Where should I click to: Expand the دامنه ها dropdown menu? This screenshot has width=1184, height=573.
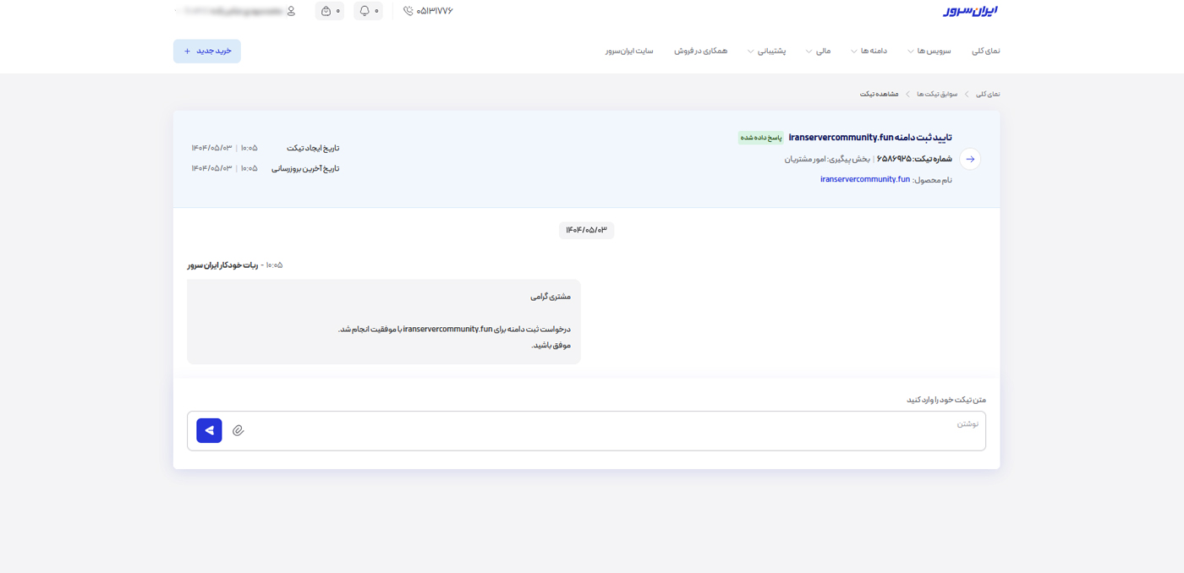pyautogui.click(x=869, y=51)
